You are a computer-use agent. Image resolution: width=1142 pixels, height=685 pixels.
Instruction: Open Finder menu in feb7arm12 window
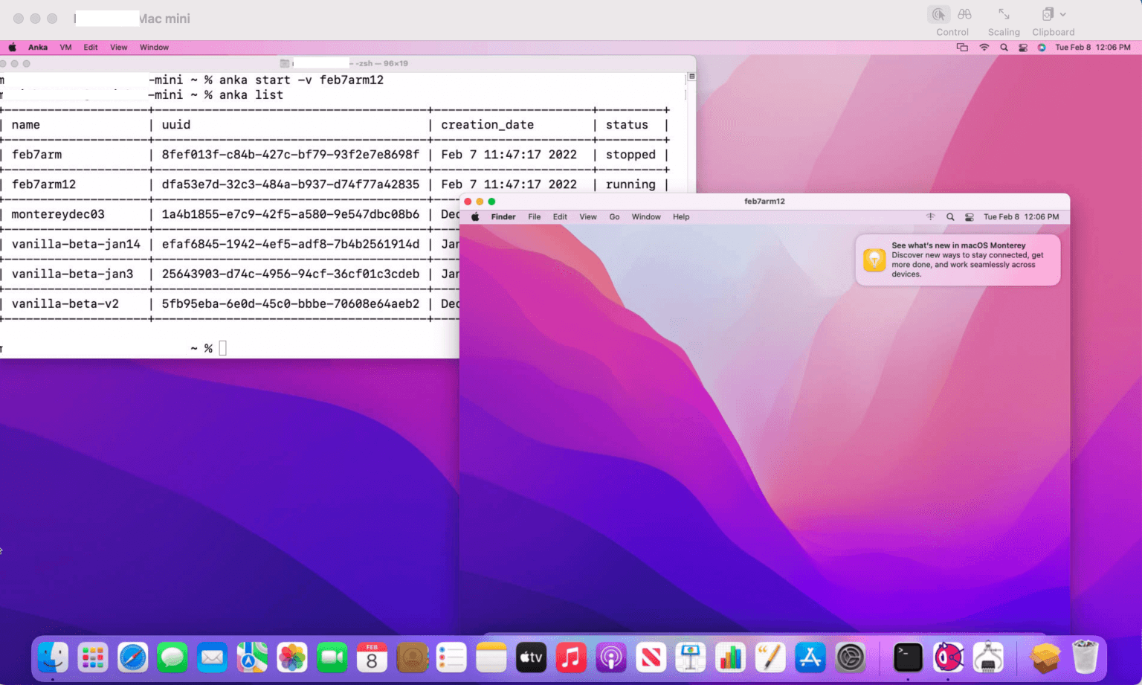click(503, 216)
